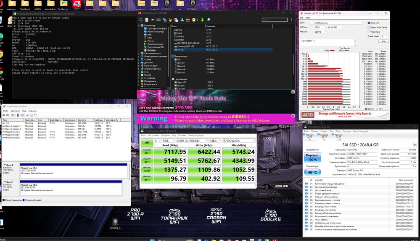
Task: Open the File menu in ATTO Disk Benchmark
Action: 301,18
